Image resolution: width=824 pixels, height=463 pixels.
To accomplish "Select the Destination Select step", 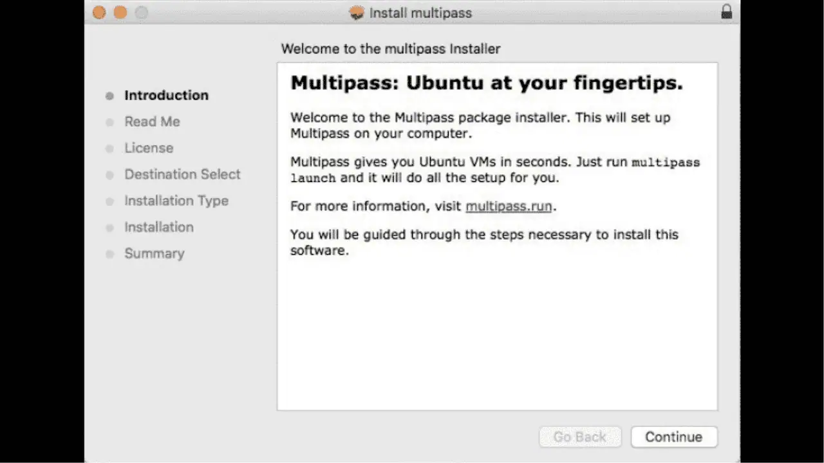I will (x=182, y=174).
